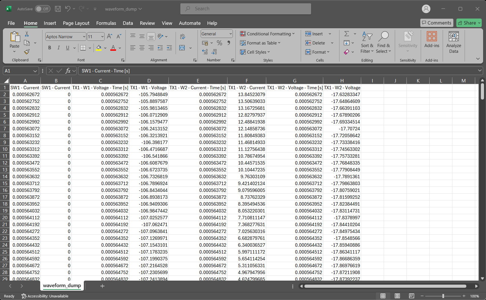
Task: Click the user account avatar
Action: 426,9
